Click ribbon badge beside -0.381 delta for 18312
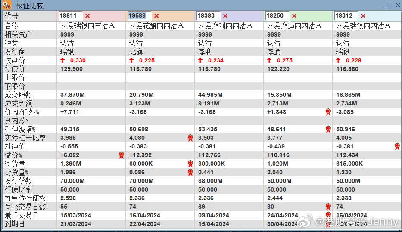Screen dimensions: 402x232 pyautogui.click(x=397, y=146)
